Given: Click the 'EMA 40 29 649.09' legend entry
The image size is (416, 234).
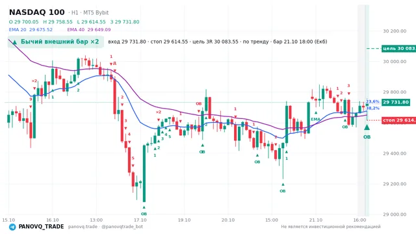Looking at the screenshot, I should coord(89,30).
